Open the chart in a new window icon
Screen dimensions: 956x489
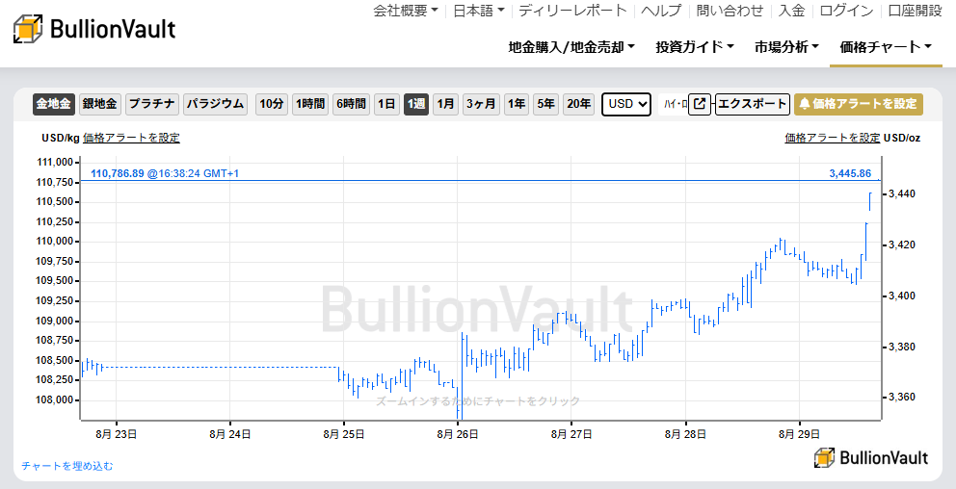700,104
